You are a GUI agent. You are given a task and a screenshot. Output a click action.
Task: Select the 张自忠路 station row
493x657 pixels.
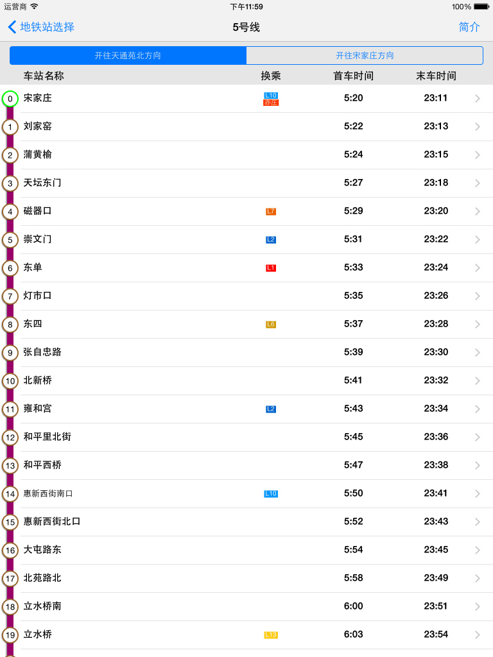click(246, 352)
